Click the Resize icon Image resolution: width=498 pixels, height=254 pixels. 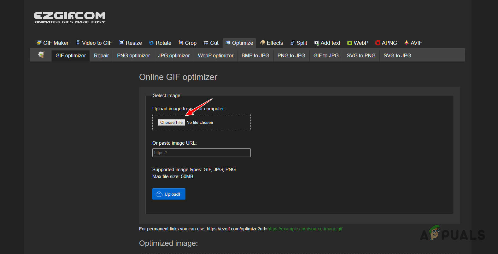121,43
